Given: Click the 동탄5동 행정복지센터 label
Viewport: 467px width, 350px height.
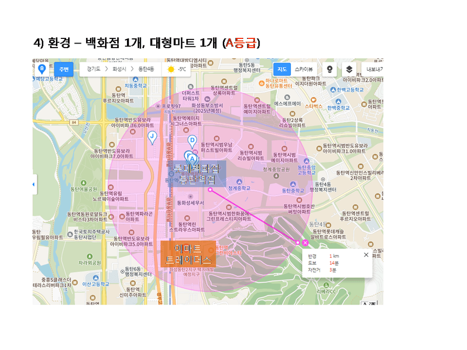Looking at the screenshot, I should point(247,68).
